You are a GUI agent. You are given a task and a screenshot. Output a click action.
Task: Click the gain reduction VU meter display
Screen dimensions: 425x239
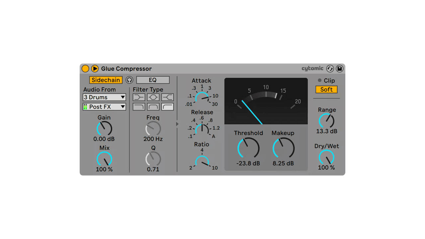266,101
